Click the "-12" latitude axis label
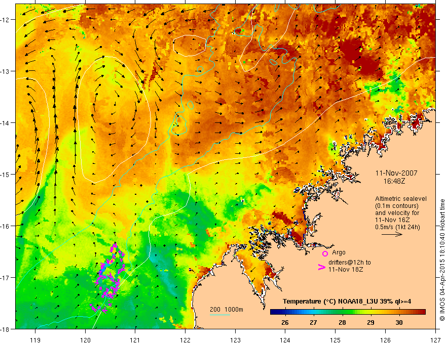The image size is (446, 344). [6, 20]
